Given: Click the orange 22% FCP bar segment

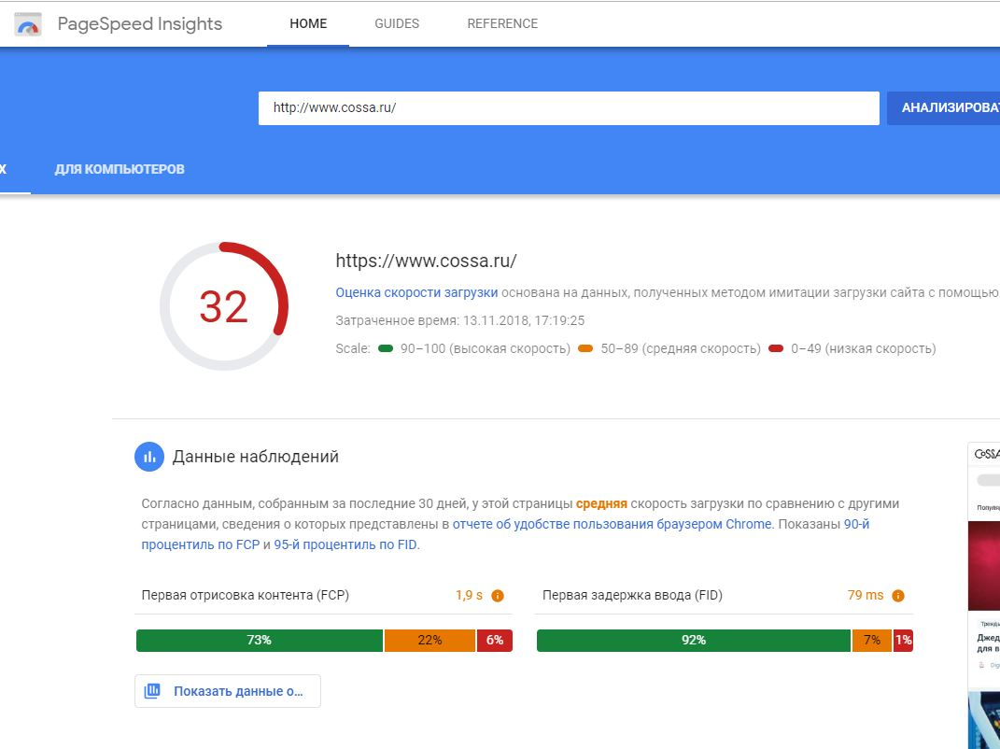Looking at the screenshot, I should click(x=430, y=641).
